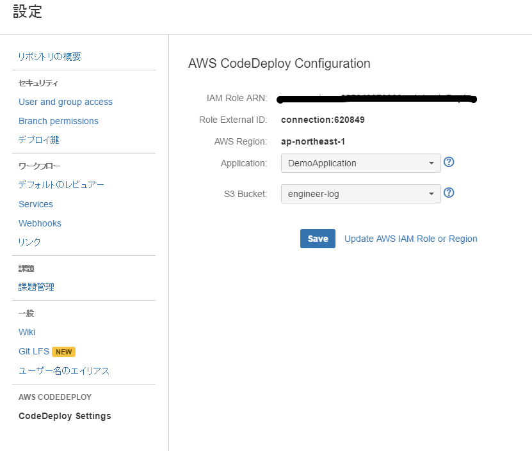
Task: Open ユーザー名のエイリアス link
Action: (64, 370)
